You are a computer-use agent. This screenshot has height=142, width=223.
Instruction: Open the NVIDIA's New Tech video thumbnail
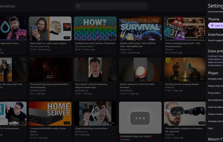point(95,28)
